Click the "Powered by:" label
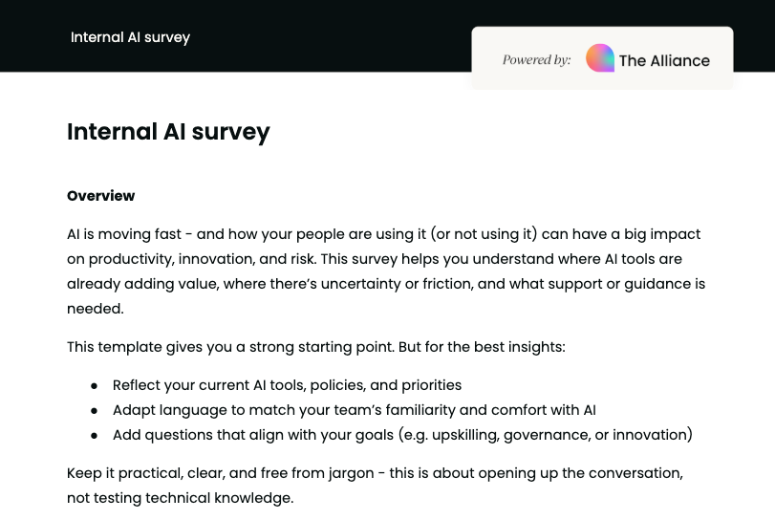 536,60
